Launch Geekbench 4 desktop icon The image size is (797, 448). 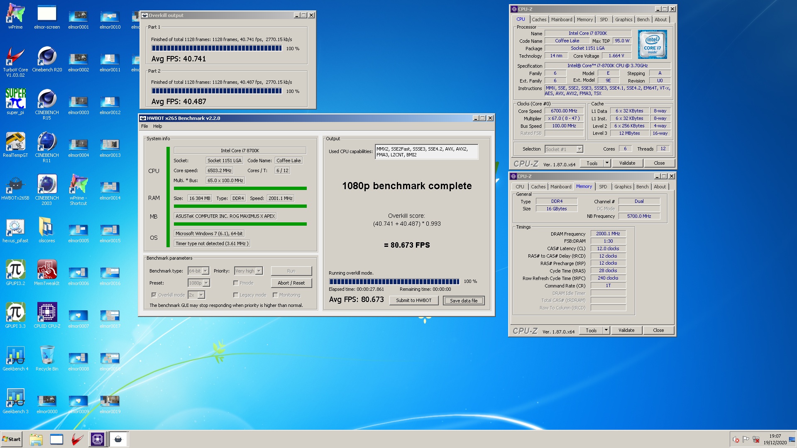click(15, 358)
